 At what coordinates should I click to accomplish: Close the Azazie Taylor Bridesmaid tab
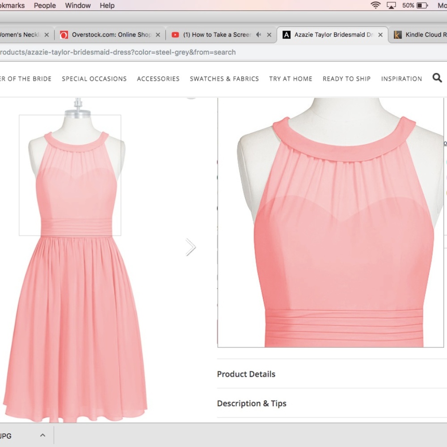(x=380, y=35)
